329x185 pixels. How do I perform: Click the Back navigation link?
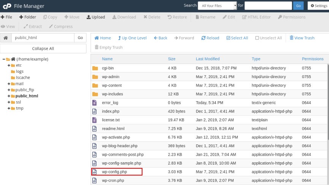click(161, 38)
